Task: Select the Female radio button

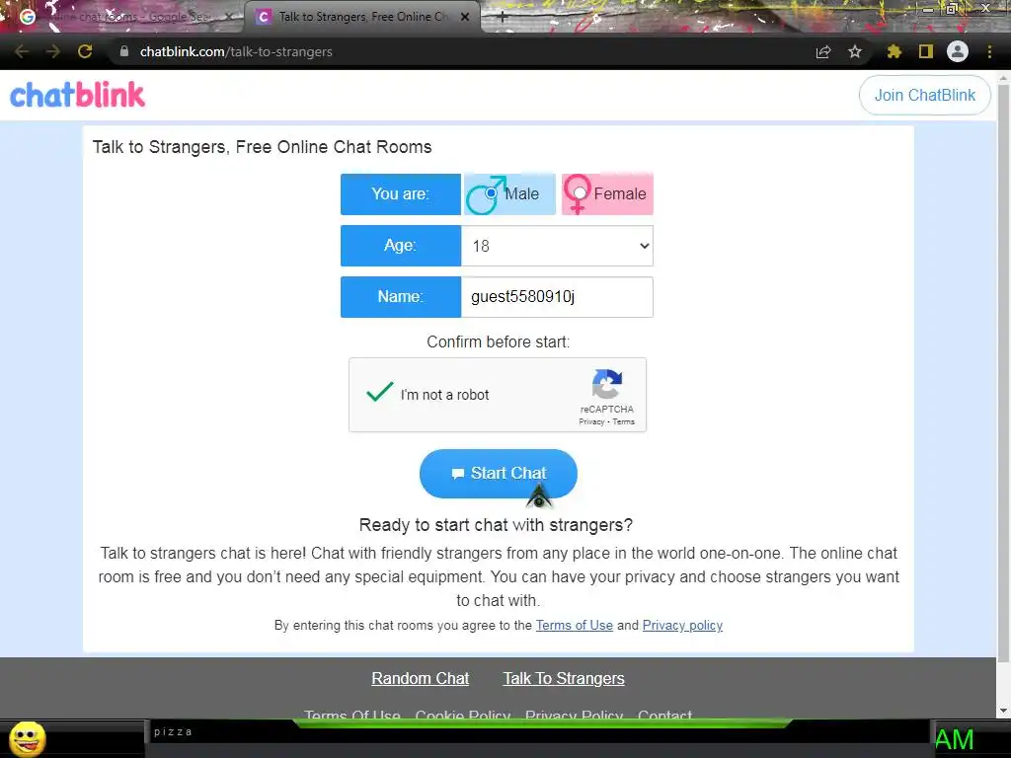Action: tap(580, 192)
